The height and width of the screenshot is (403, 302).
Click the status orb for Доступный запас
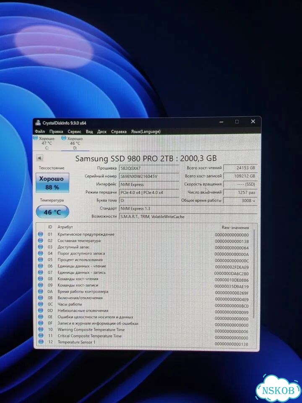pos(40,247)
